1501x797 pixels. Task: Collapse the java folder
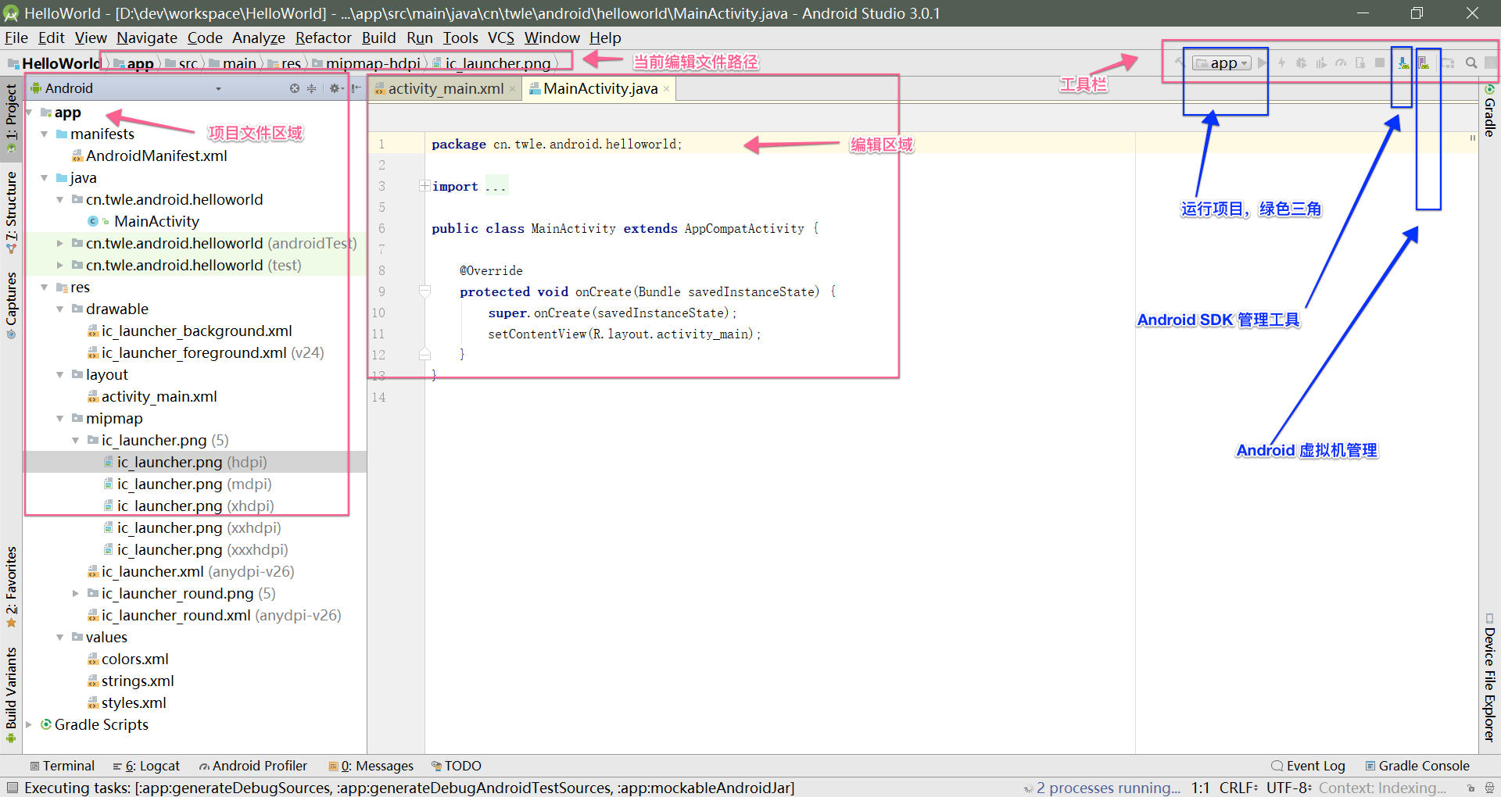coord(45,178)
